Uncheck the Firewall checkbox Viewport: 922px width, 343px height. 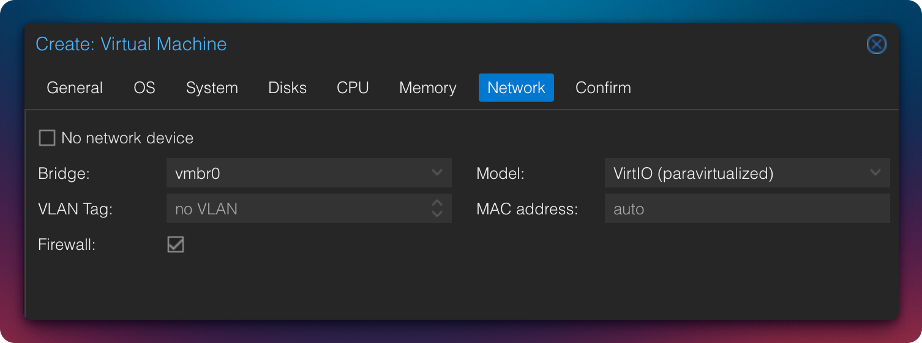176,244
